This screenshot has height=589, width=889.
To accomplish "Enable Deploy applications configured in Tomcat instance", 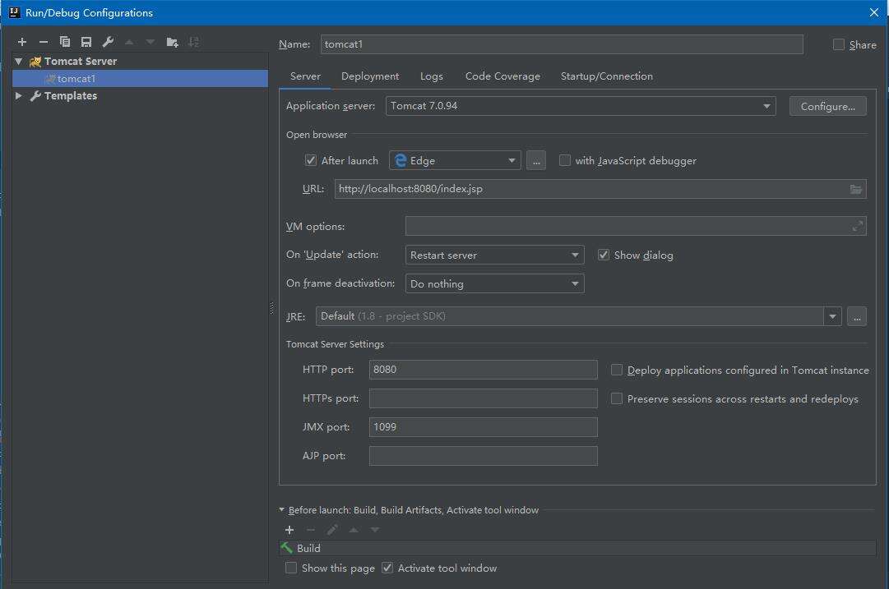I will (616, 370).
